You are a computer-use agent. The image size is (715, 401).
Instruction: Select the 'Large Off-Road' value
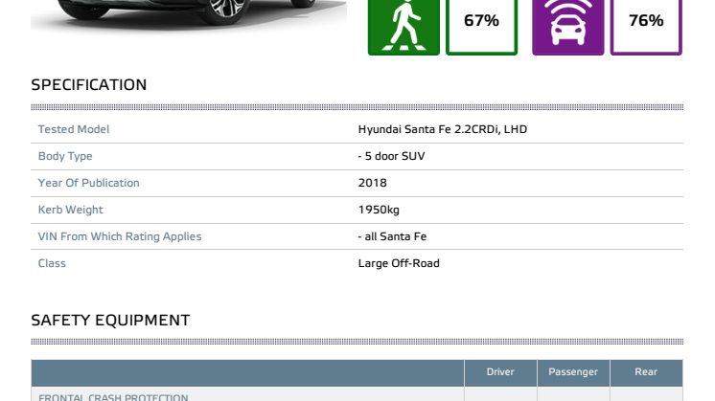(399, 263)
